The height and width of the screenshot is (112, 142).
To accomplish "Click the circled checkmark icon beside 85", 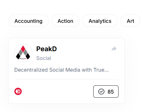I will pyautogui.click(x=101, y=92).
